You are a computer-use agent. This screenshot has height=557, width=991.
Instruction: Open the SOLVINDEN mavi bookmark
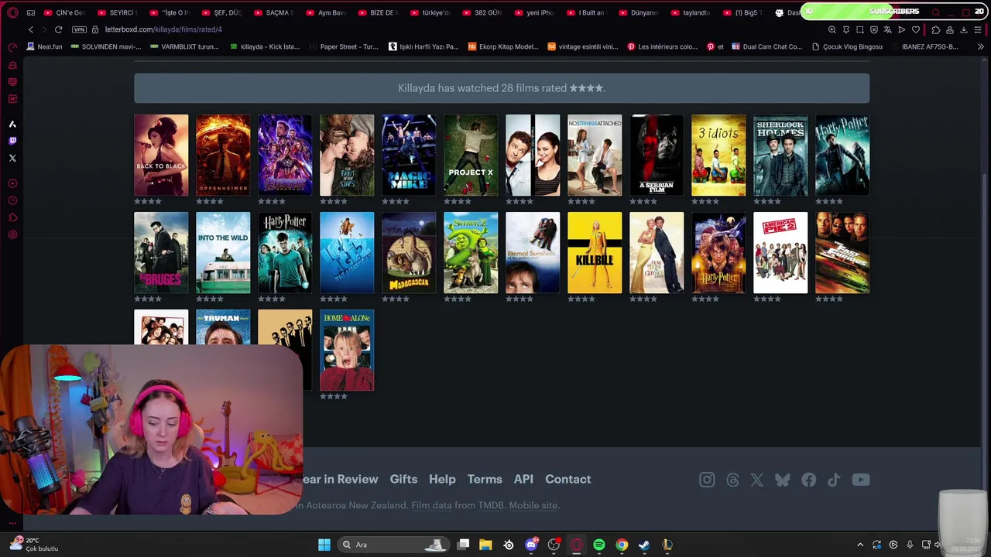pos(105,46)
